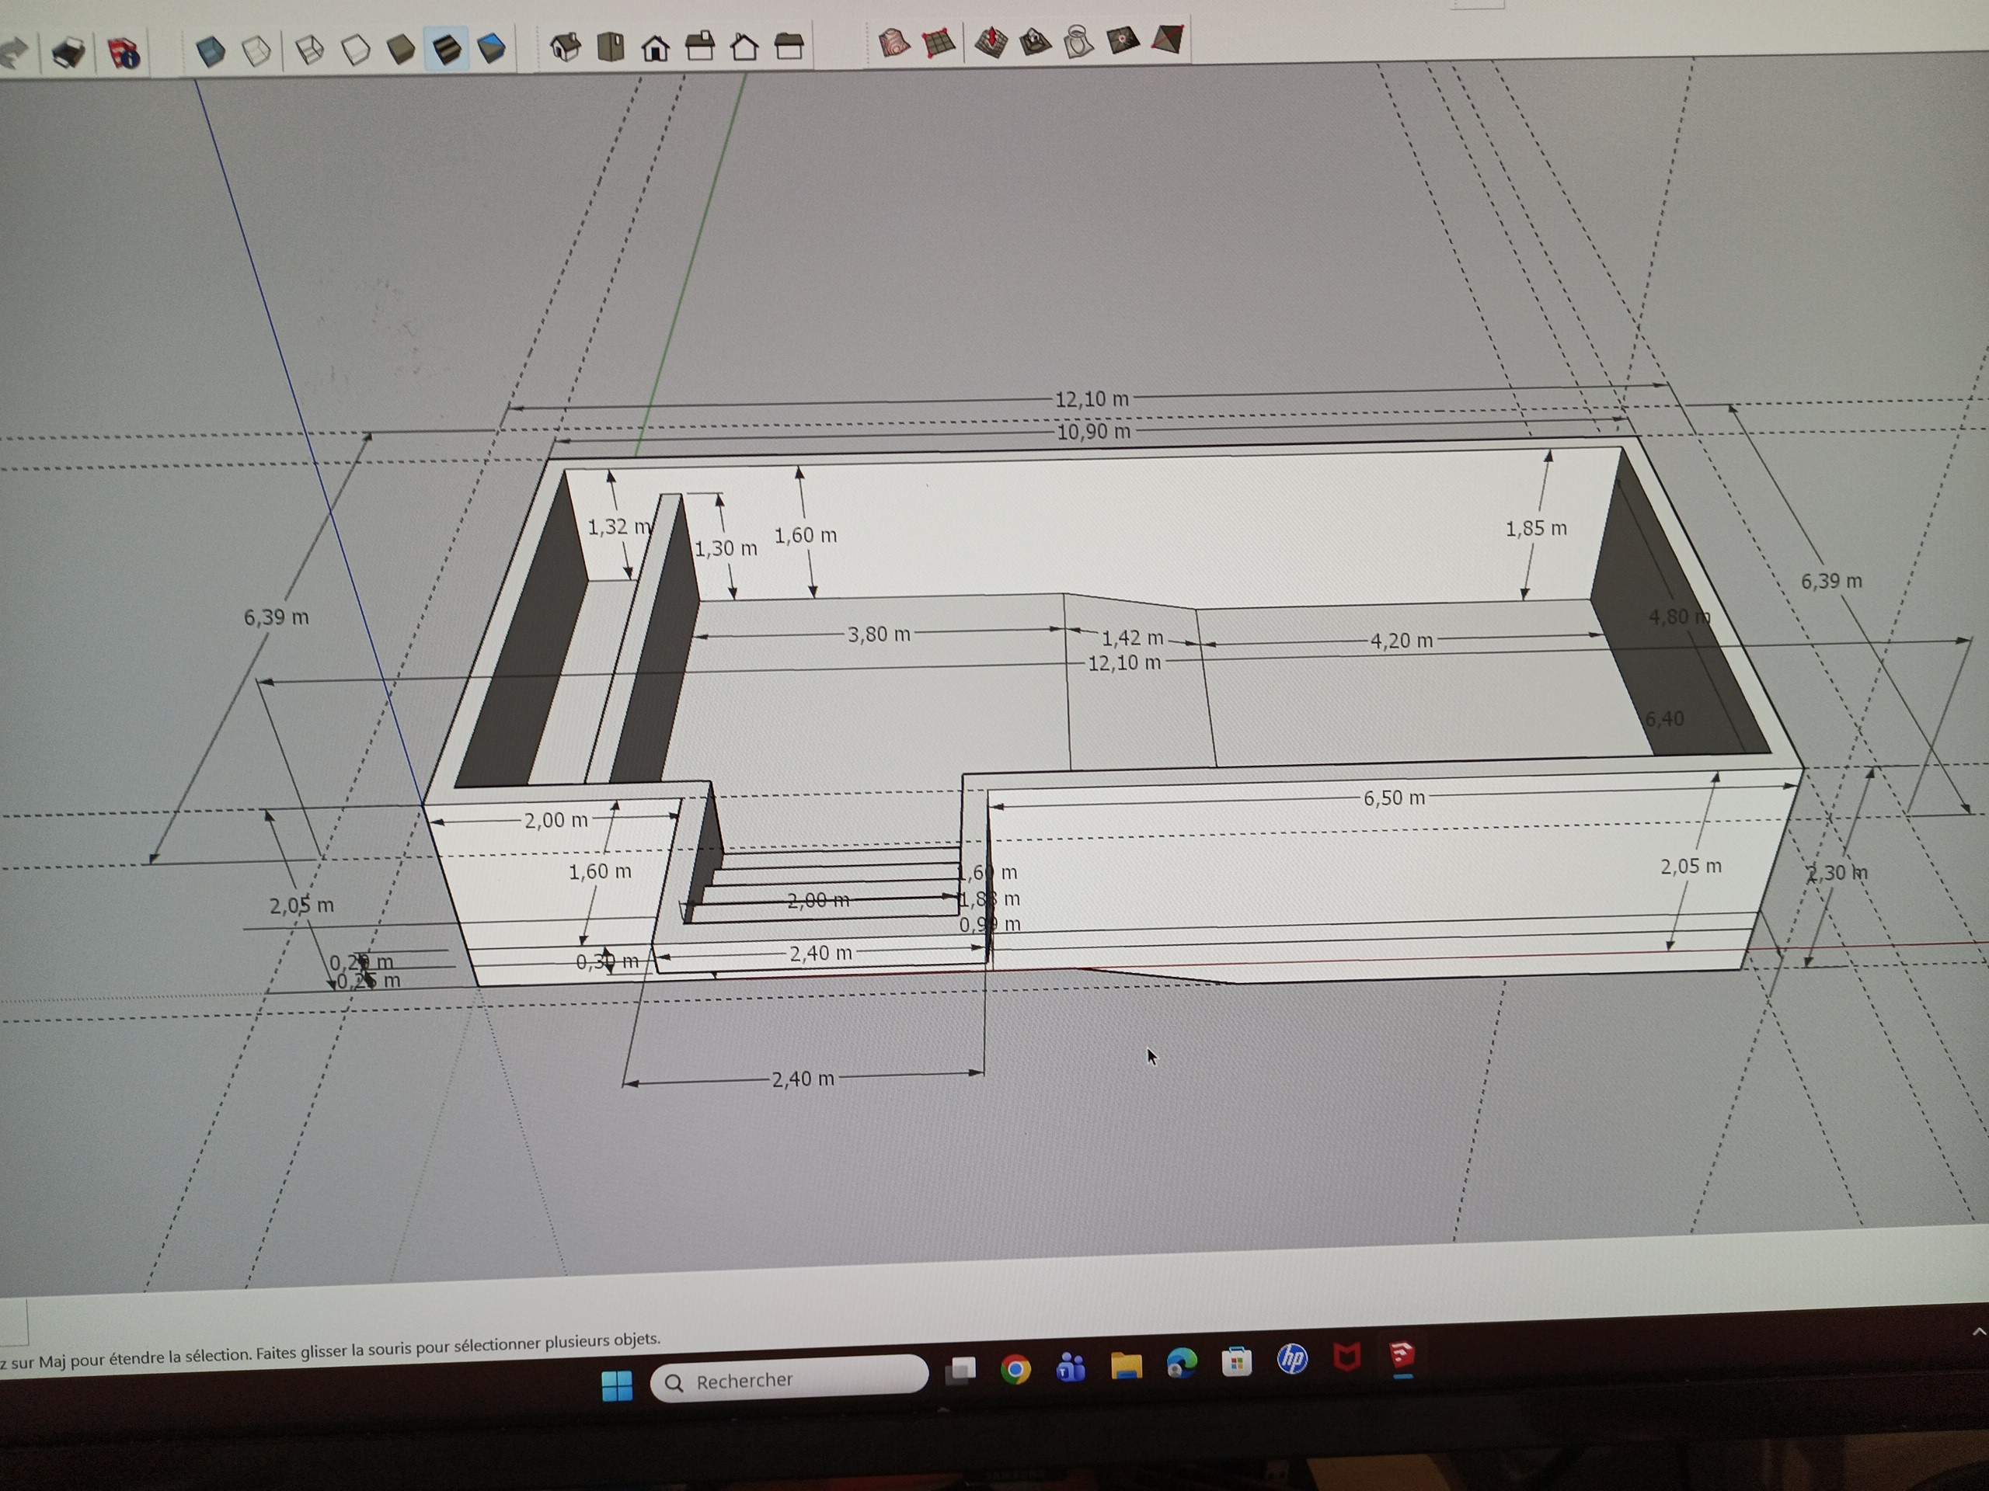Image resolution: width=1989 pixels, height=1491 pixels.
Task: Select the Sandbox From Scratch tool
Action: pyautogui.click(x=939, y=43)
